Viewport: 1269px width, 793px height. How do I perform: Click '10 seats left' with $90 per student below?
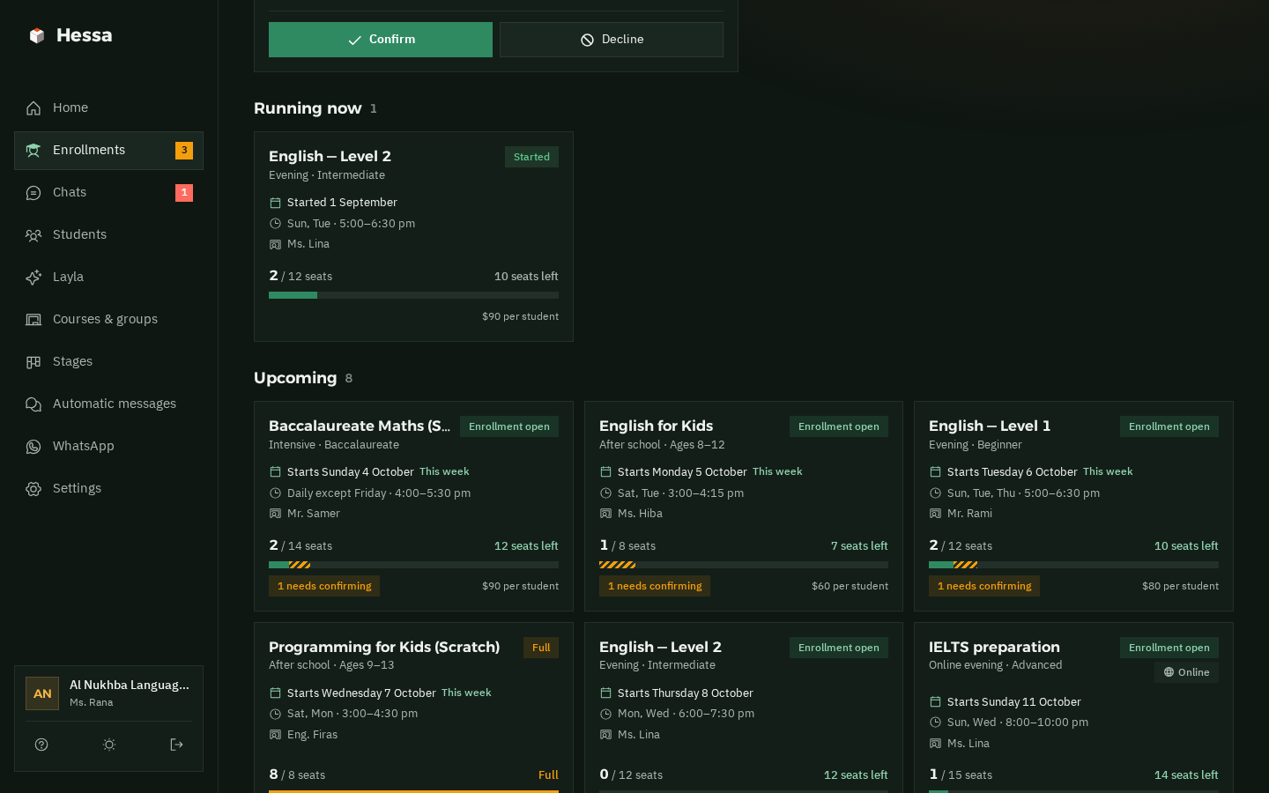[526, 277]
